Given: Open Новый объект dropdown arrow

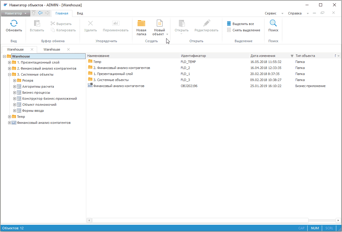Looking at the screenshot, I should 167,34.
